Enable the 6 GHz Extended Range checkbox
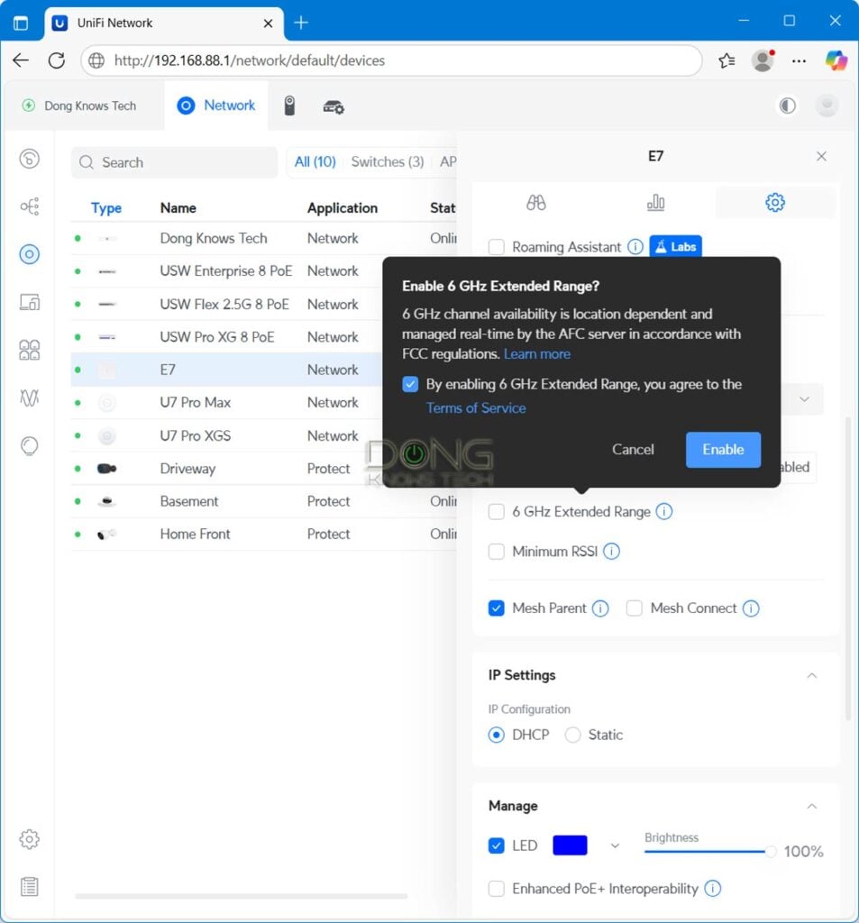 [x=497, y=512]
